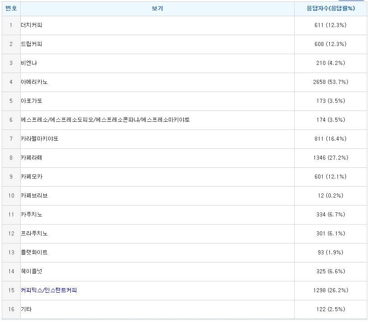Screen dimensions: 370x322
Task: Select row number 16 beside 기타
Action: [x=11, y=309]
